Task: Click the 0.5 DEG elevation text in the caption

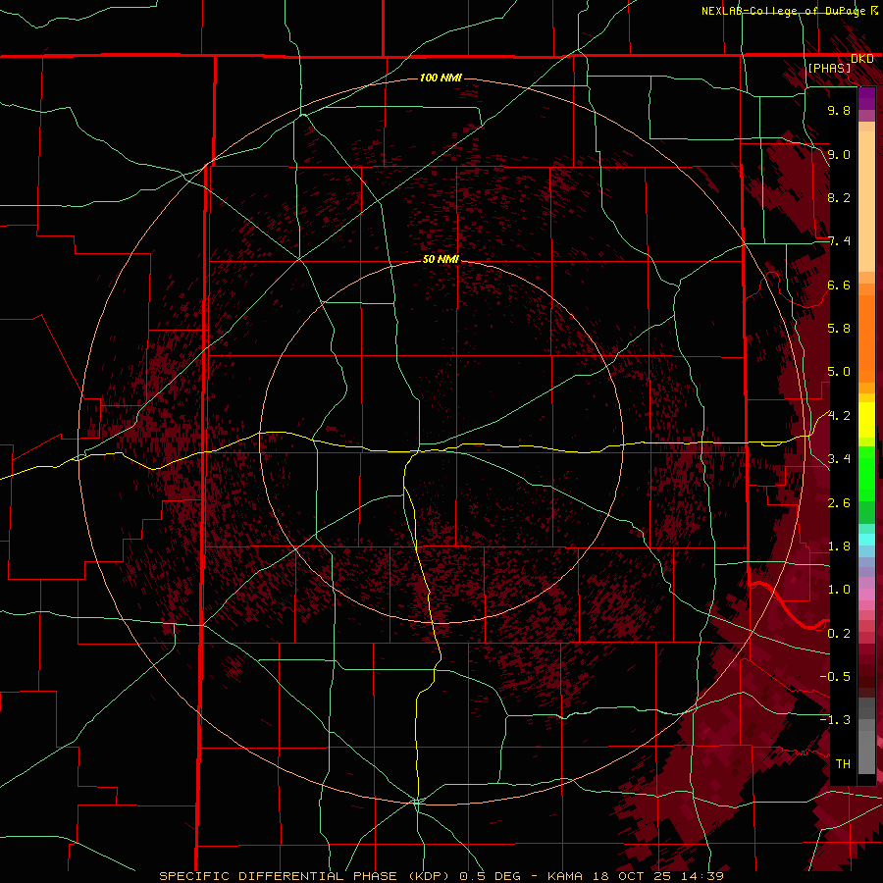Action: (490, 876)
